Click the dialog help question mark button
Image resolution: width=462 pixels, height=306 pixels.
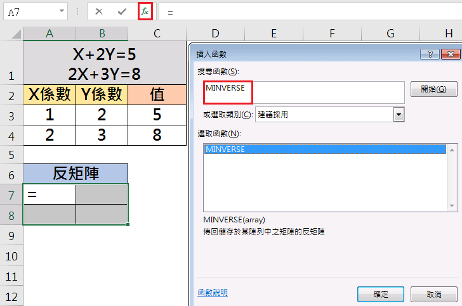pos(430,54)
